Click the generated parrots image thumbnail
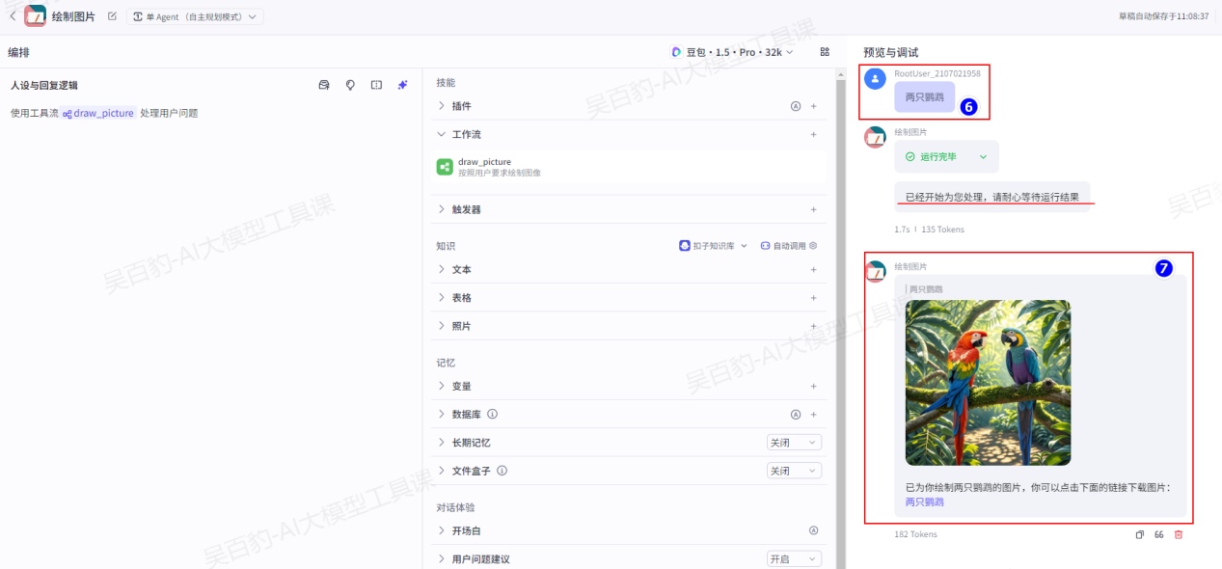 tap(988, 382)
